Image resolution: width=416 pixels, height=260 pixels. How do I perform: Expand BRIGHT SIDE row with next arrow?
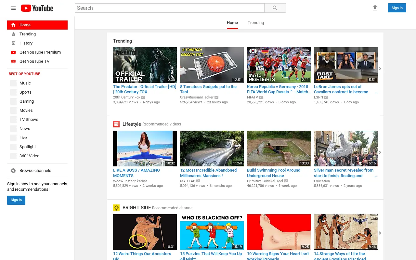pos(380,233)
